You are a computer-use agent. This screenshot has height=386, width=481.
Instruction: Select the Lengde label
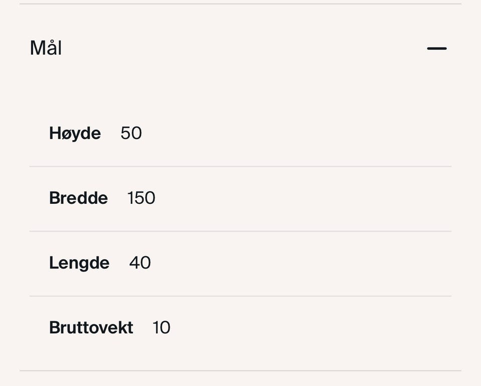pos(79,263)
